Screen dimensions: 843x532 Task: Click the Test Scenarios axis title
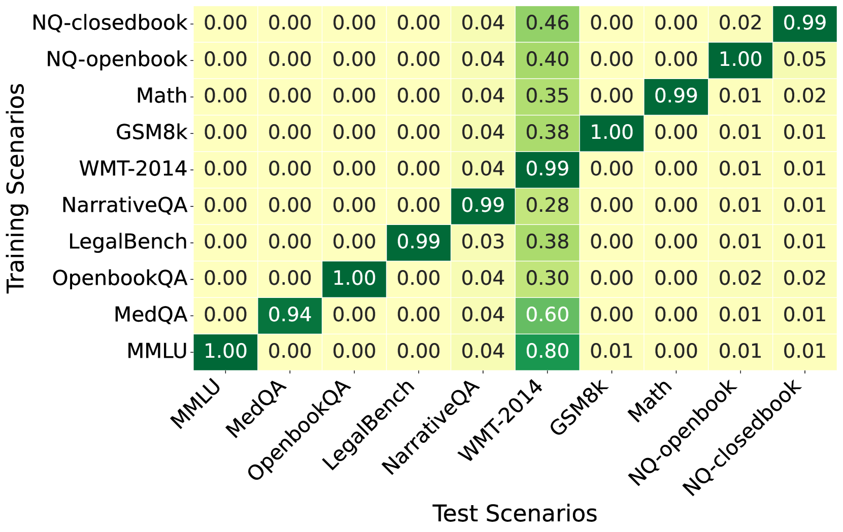pyautogui.click(x=515, y=513)
